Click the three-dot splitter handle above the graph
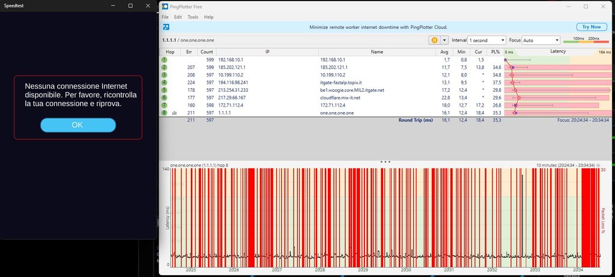This screenshot has width=615, height=277. (x=386, y=161)
